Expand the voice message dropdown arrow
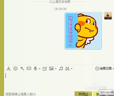The width and height of the screenshot is (114, 96). tap(39, 69)
